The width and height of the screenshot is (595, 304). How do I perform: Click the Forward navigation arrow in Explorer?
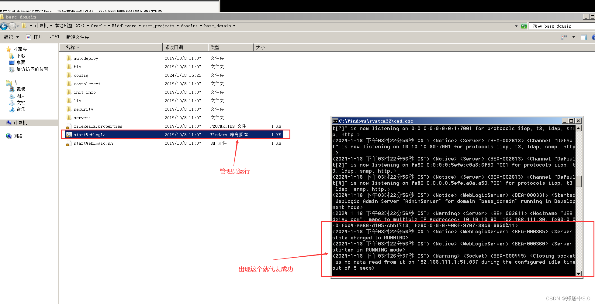click(12, 26)
